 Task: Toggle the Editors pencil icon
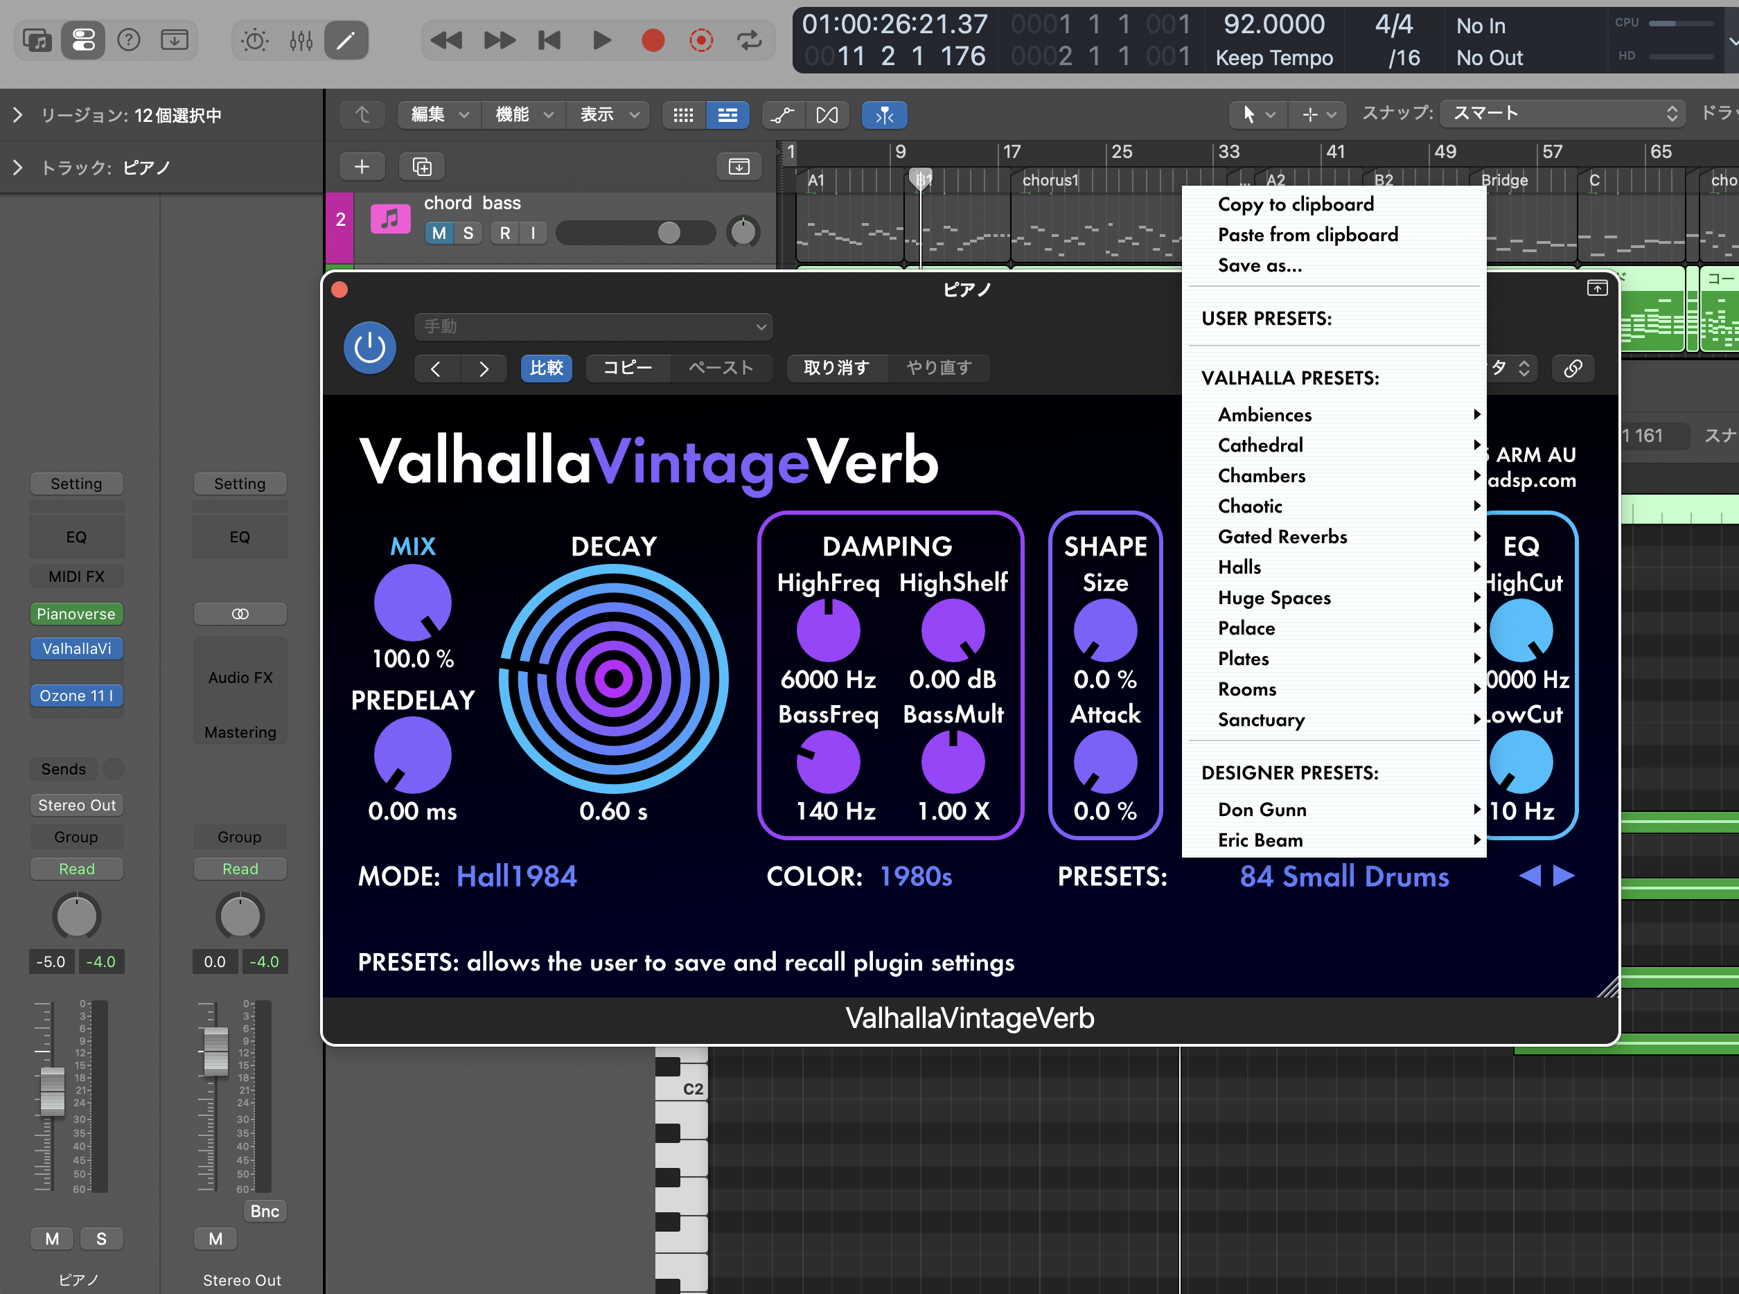[x=346, y=40]
